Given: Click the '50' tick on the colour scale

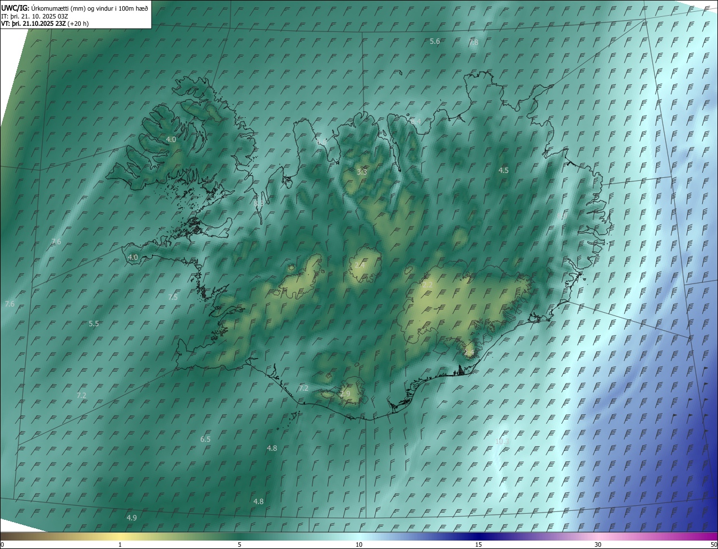Looking at the screenshot, I should point(714,545).
